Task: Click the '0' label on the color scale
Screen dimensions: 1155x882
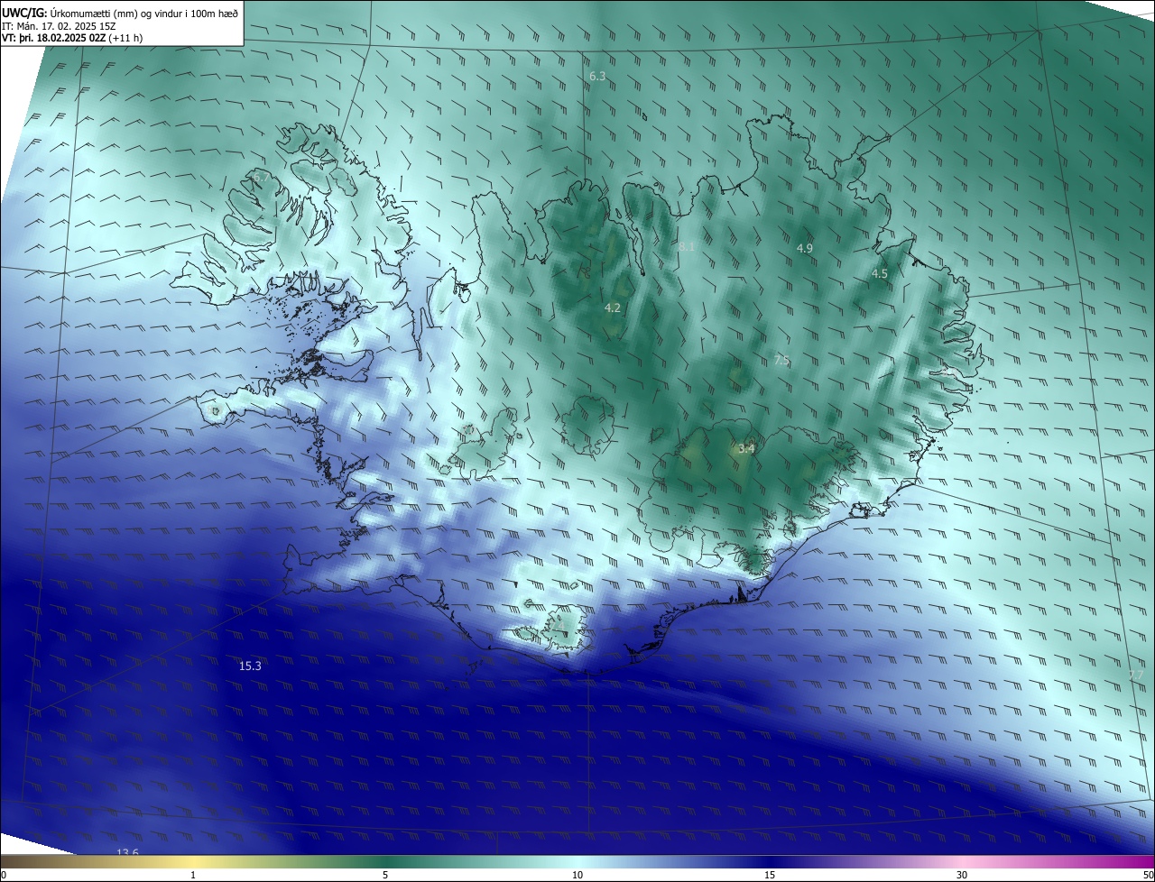Action: [4, 875]
